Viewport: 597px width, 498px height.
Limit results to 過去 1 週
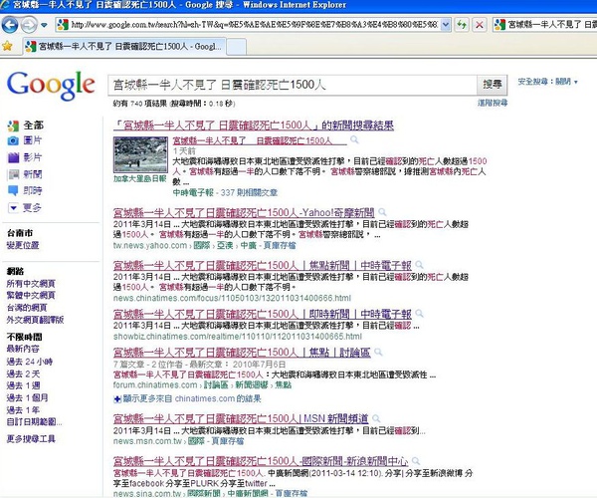pos(23,385)
